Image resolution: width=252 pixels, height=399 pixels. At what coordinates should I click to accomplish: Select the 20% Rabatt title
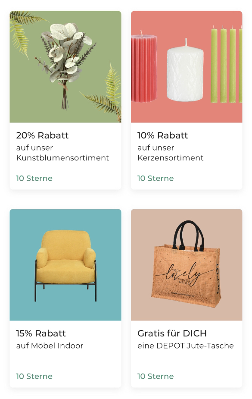coord(42,135)
